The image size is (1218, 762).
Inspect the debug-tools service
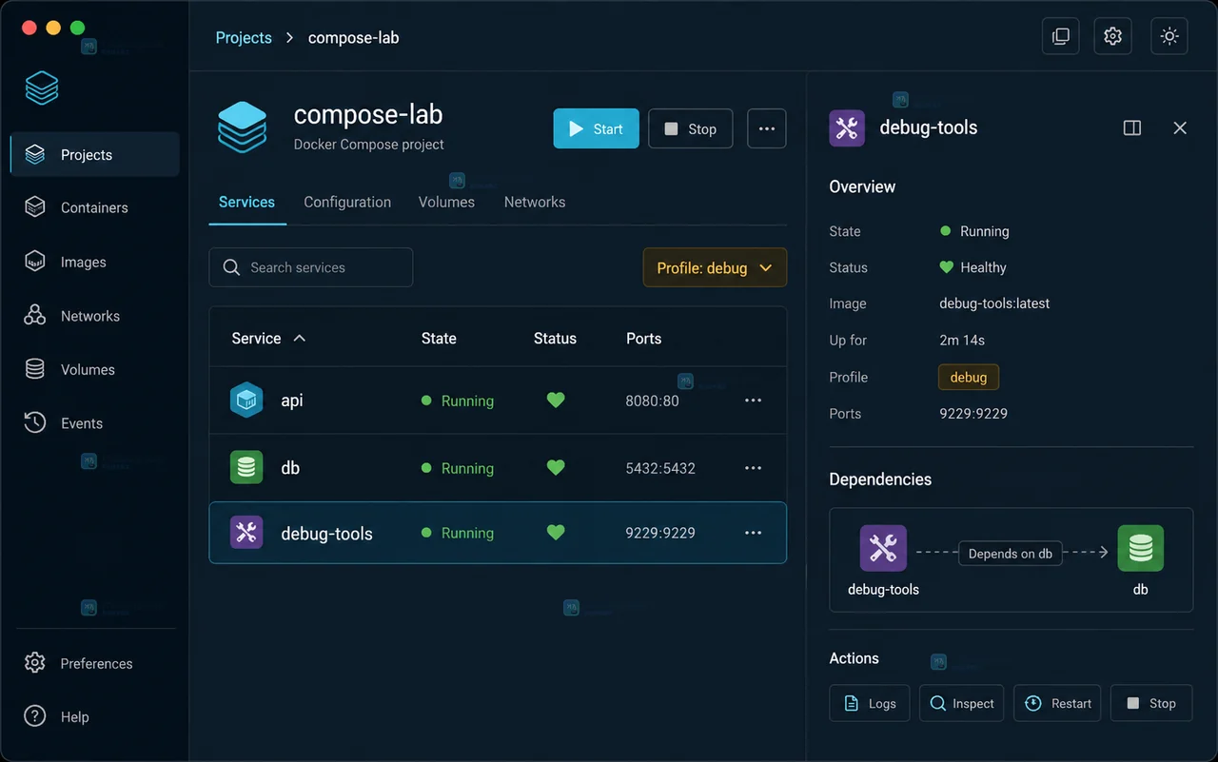(x=961, y=703)
